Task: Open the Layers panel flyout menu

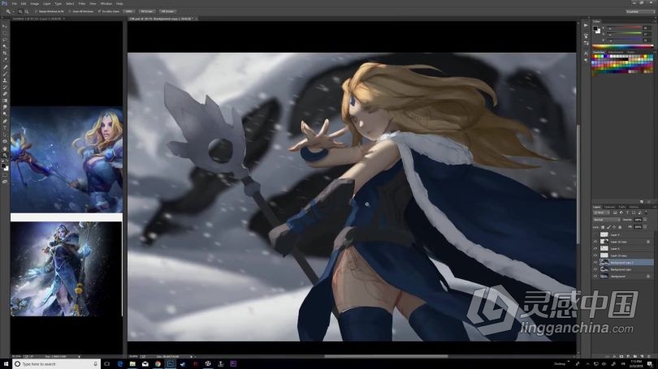Action: tap(655, 207)
